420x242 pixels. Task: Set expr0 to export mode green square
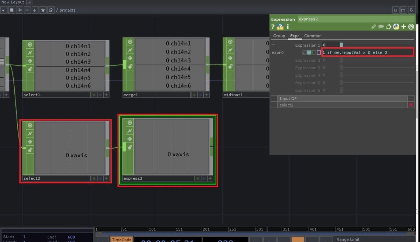pos(314,53)
